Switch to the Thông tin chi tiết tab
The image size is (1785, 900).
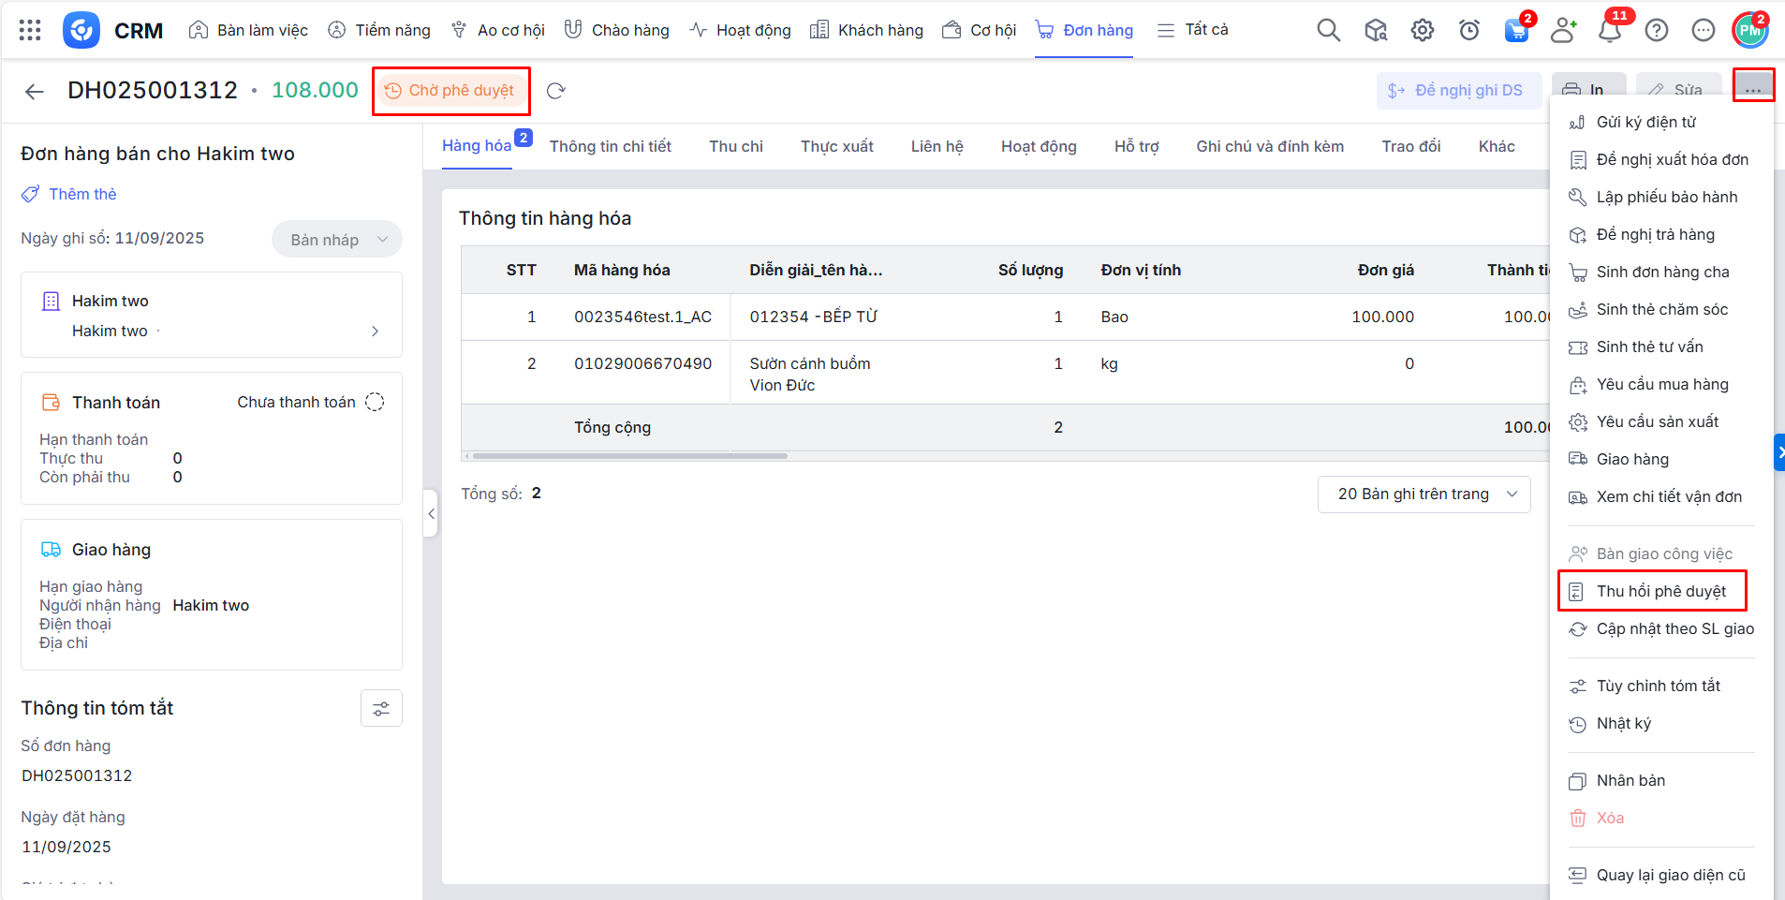pos(610,147)
